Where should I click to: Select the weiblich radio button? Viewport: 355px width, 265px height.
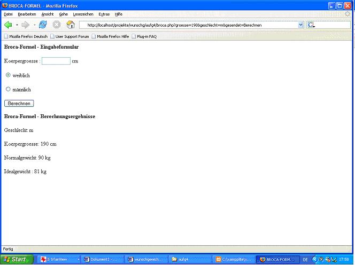(x=8, y=75)
